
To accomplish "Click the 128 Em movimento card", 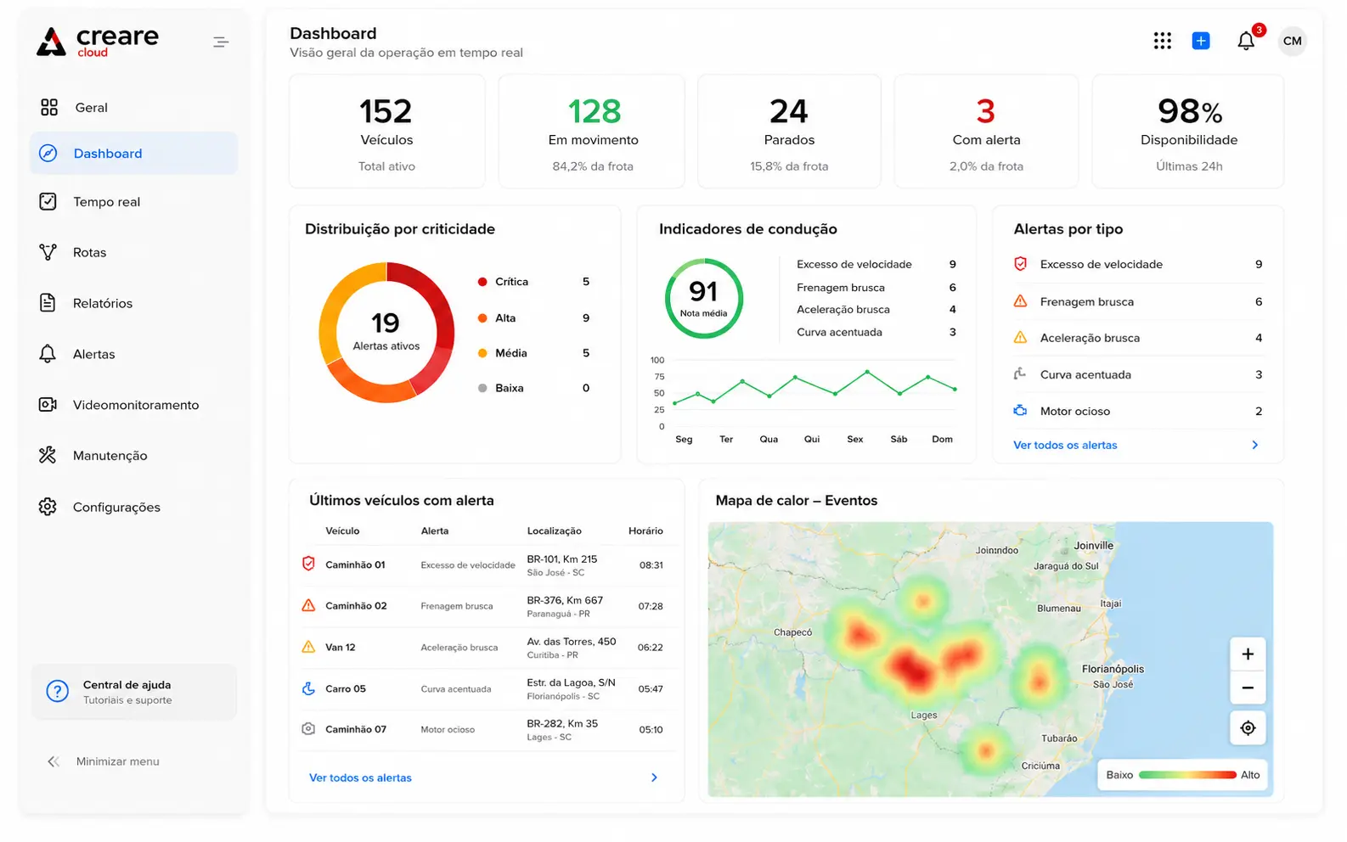I will (592, 131).
